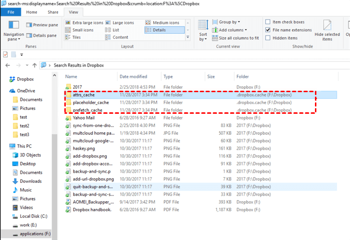Select Local Disk (C:) drive

[30, 216]
